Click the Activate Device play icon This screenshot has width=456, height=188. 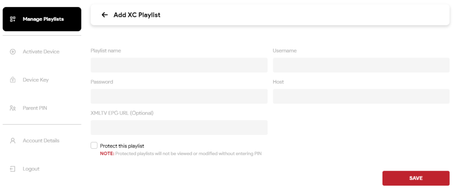(13, 52)
